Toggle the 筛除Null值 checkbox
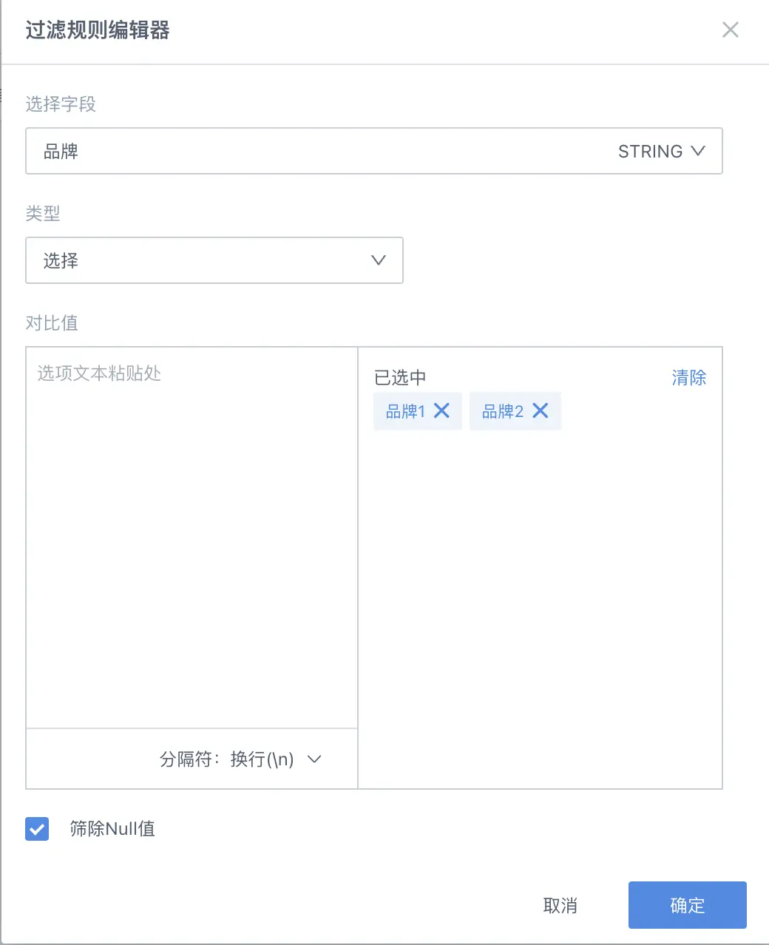The image size is (769, 945). (x=37, y=829)
